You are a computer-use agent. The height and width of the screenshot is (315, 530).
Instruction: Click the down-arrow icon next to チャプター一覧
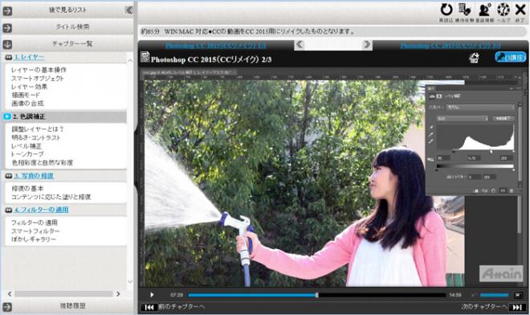pyautogui.click(x=7, y=44)
